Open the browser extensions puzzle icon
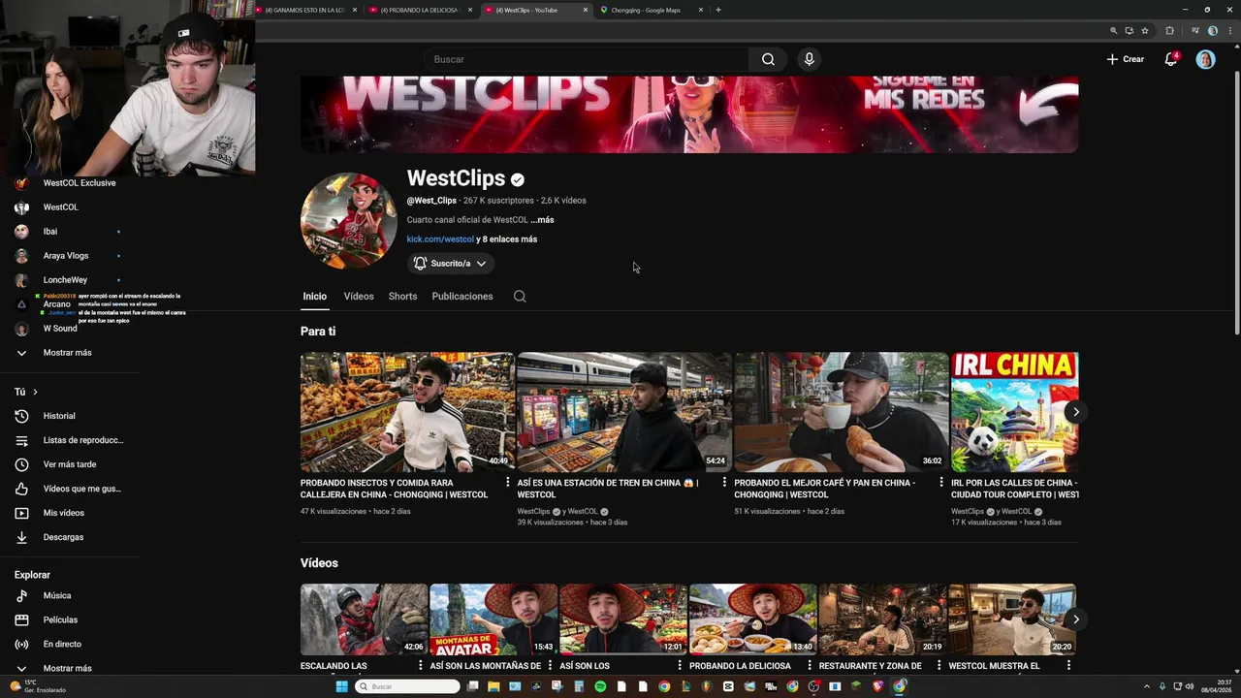The height and width of the screenshot is (698, 1241). pyautogui.click(x=1169, y=30)
